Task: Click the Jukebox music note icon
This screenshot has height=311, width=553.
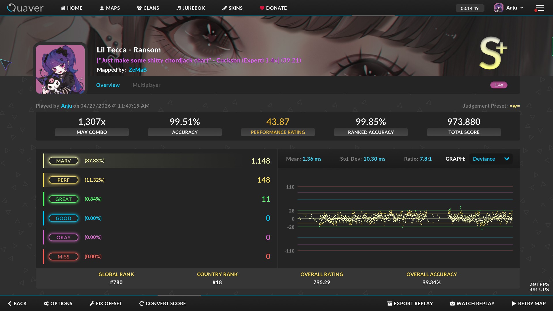Action: 179,8
